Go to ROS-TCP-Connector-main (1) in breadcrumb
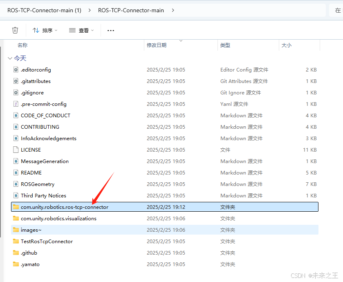 (44, 10)
